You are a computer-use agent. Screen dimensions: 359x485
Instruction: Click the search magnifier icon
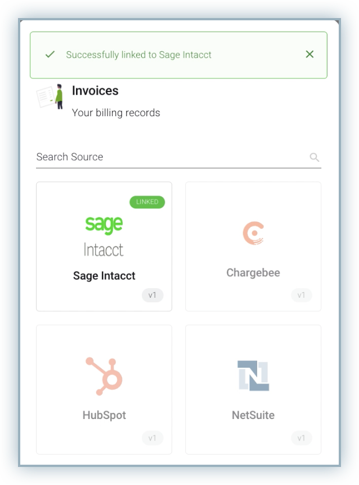pos(315,157)
